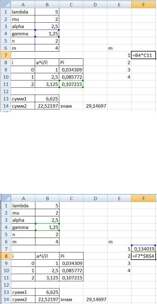Click 'знам' label in lower spreadsheet
Image resolution: width=157 pixels, height=304 pixels.
tap(71, 300)
